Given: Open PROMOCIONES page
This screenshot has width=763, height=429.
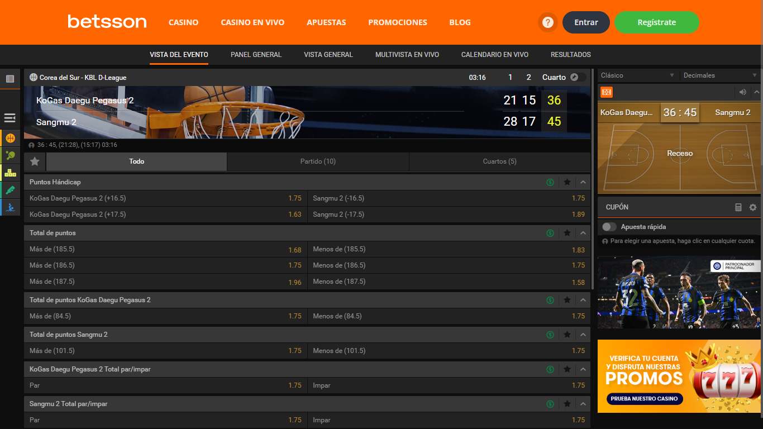Looking at the screenshot, I should [x=398, y=22].
